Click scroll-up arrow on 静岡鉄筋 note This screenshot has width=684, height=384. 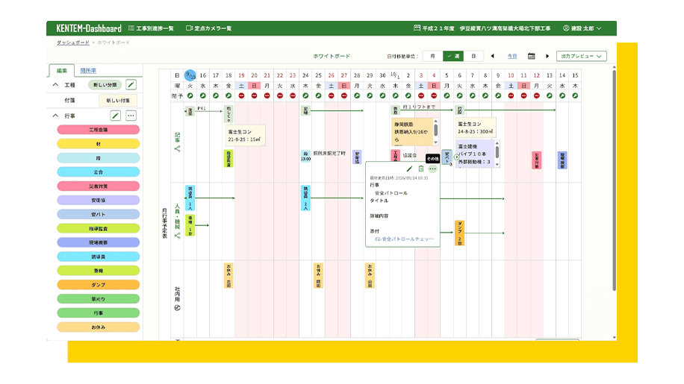tap(436, 122)
